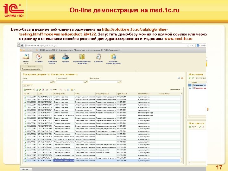Open the Все действия menu
This screenshot has height=171, width=228.
click(x=176, y=90)
